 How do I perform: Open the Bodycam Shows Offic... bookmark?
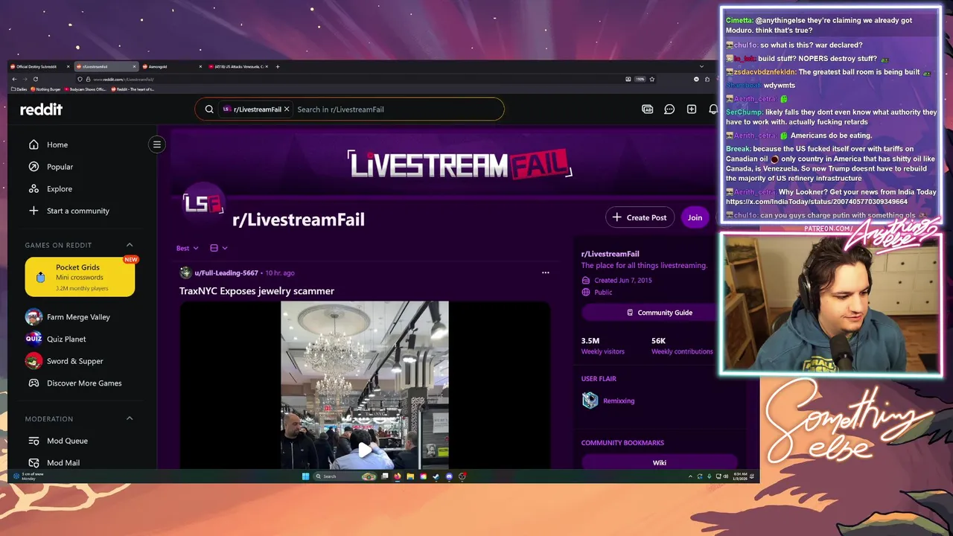coord(86,89)
